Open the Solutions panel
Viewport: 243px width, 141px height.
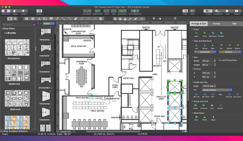pos(6,11)
